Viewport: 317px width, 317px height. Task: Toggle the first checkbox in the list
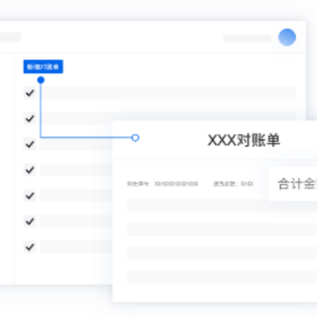pyautogui.click(x=30, y=93)
